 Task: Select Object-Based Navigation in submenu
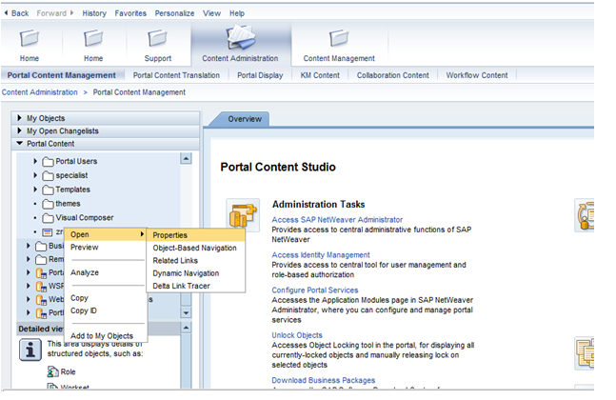pyautogui.click(x=195, y=248)
